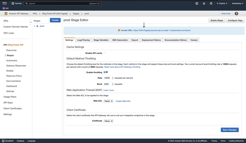Enable API cache checkbox
The width and height of the screenshot is (246, 143).
105,53
